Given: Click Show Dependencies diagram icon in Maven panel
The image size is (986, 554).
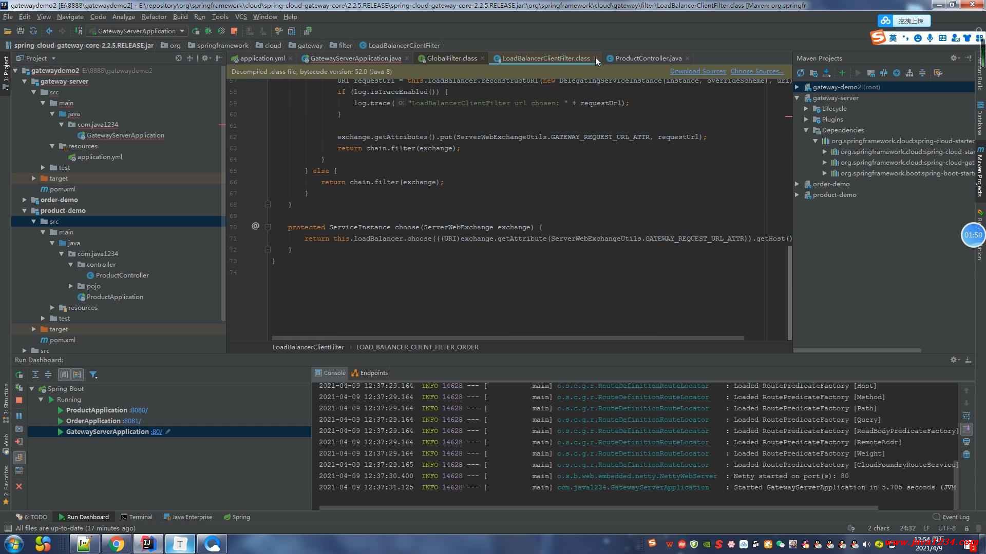Looking at the screenshot, I should tap(909, 73).
